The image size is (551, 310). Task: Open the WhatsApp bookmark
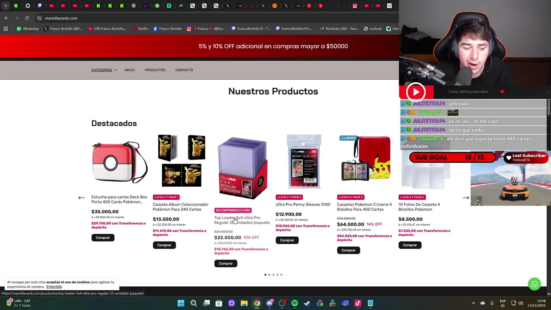(28, 29)
